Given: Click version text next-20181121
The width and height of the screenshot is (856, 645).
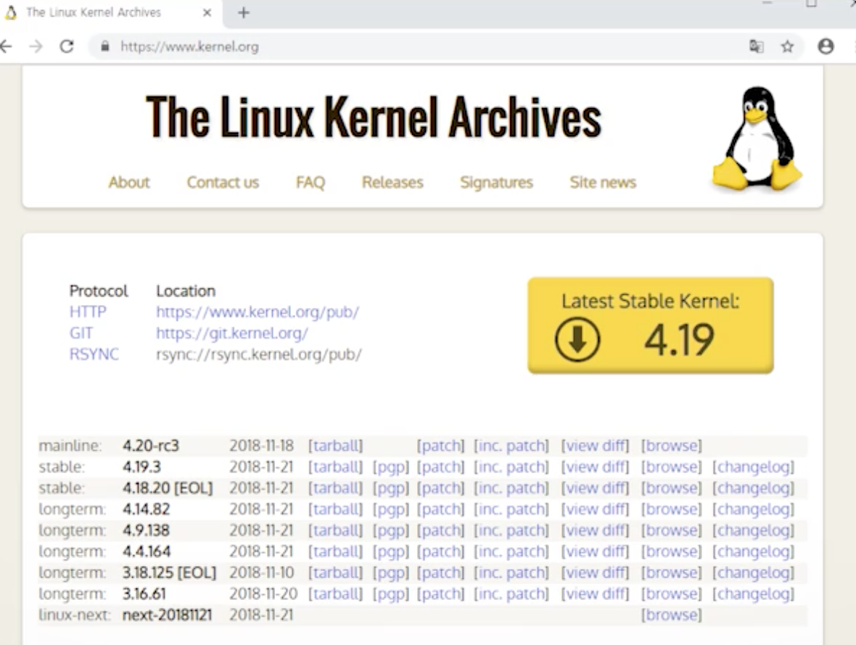Looking at the screenshot, I should click(167, 615).
